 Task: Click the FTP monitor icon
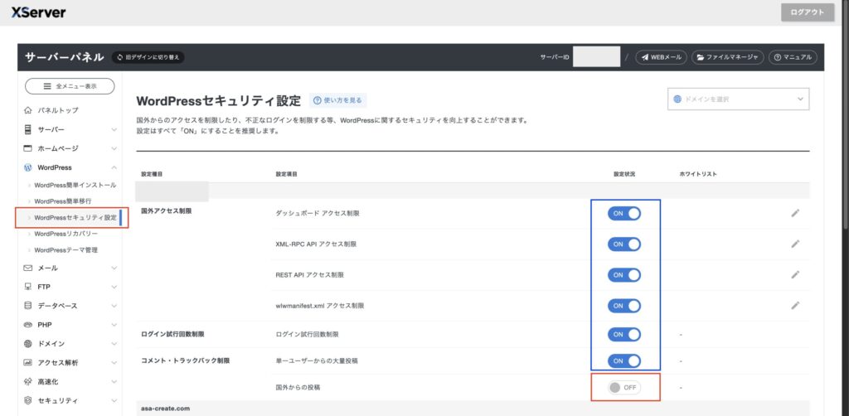point(28,287)
